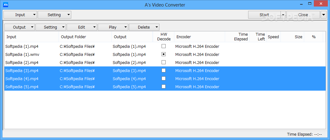Click output name Softpedia (4).mp4
The height and width of the screenshot is (140, 330).
[x=129, y=79]
